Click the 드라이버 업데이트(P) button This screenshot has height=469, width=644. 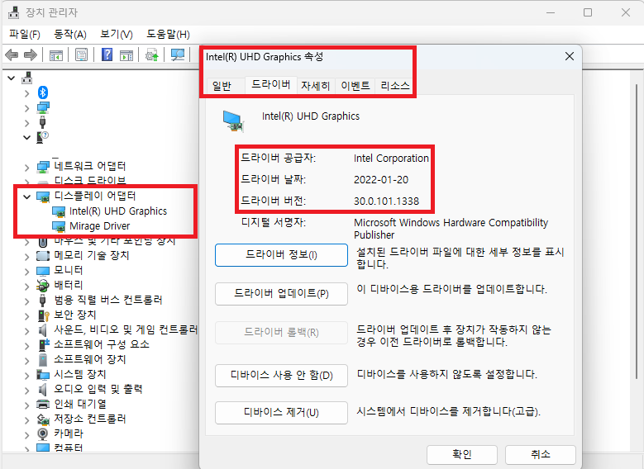tap(281, 293)
